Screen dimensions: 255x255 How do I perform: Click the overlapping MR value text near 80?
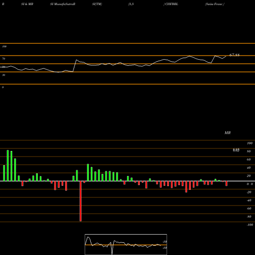coord(236,150)
